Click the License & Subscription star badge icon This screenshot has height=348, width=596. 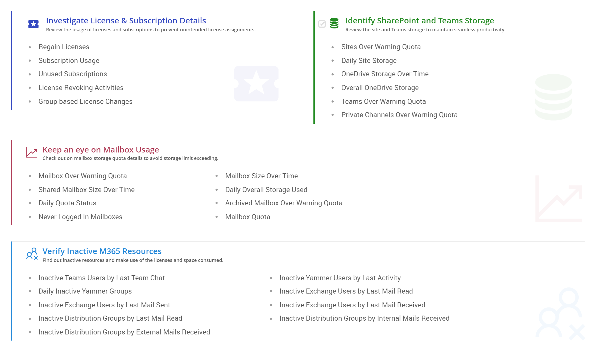coord(33,24)
